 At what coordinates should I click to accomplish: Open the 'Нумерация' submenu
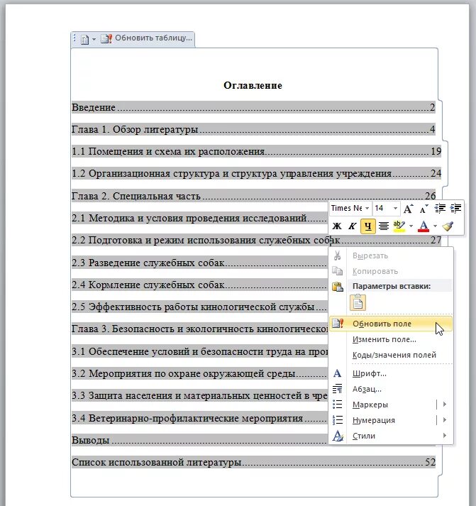coord(391,420)
